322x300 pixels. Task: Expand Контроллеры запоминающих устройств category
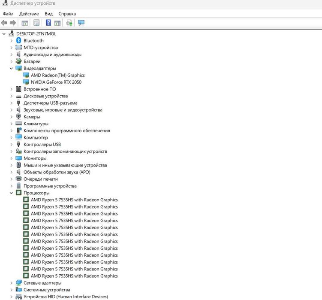pos(11,152)
